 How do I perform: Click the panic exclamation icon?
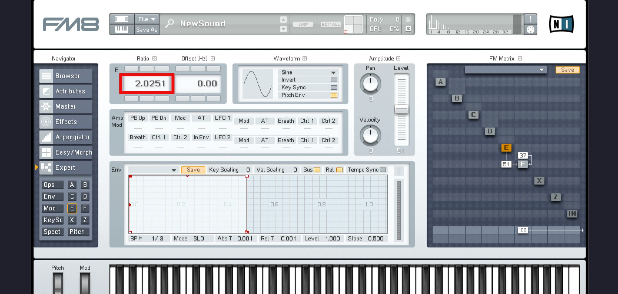point(530,19)
